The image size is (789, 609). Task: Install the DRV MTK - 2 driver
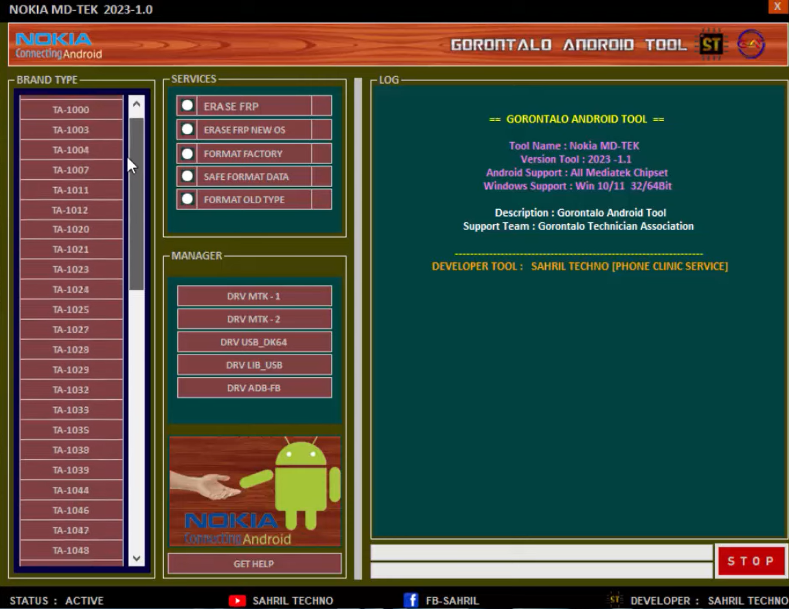click(255, 319)
